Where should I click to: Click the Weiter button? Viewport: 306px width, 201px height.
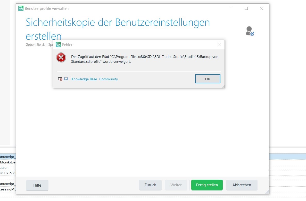click(176, 185)
